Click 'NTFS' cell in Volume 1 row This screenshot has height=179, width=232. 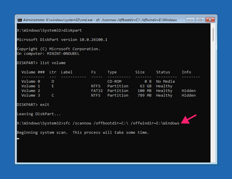96,86
